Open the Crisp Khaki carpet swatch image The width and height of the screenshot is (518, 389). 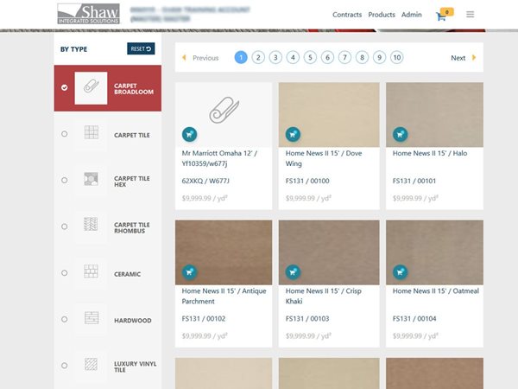[x=329, y=252]
